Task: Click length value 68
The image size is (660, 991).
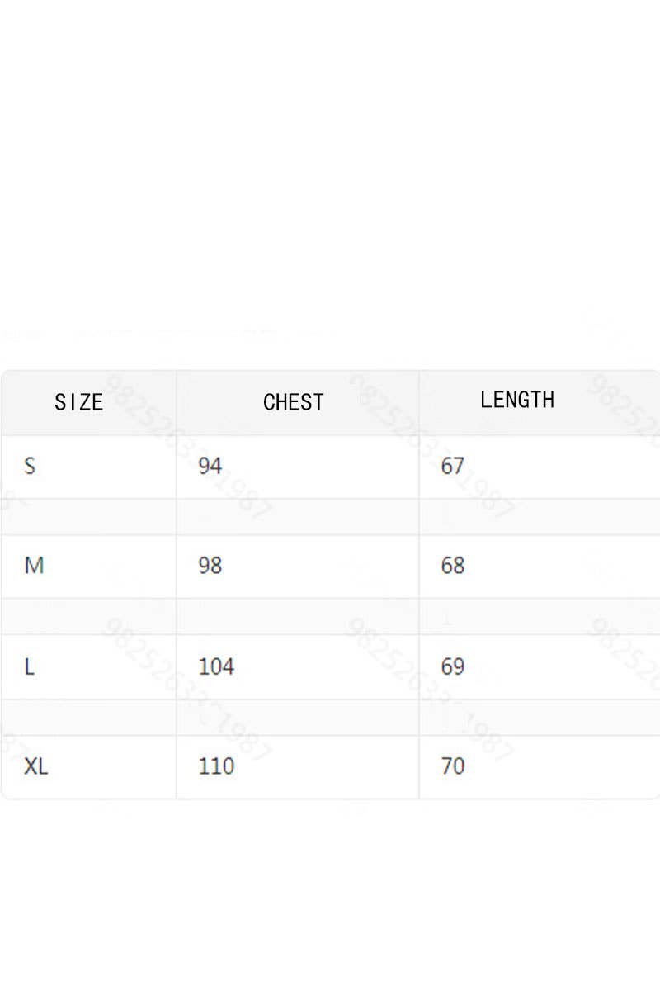Action: (x=453, y=566)
